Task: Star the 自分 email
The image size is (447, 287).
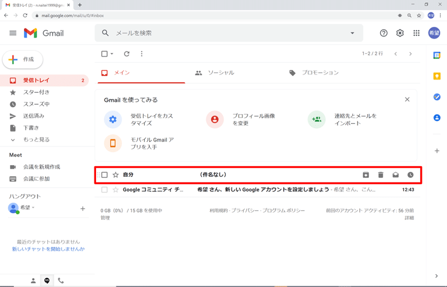Action: coord(116,175)
